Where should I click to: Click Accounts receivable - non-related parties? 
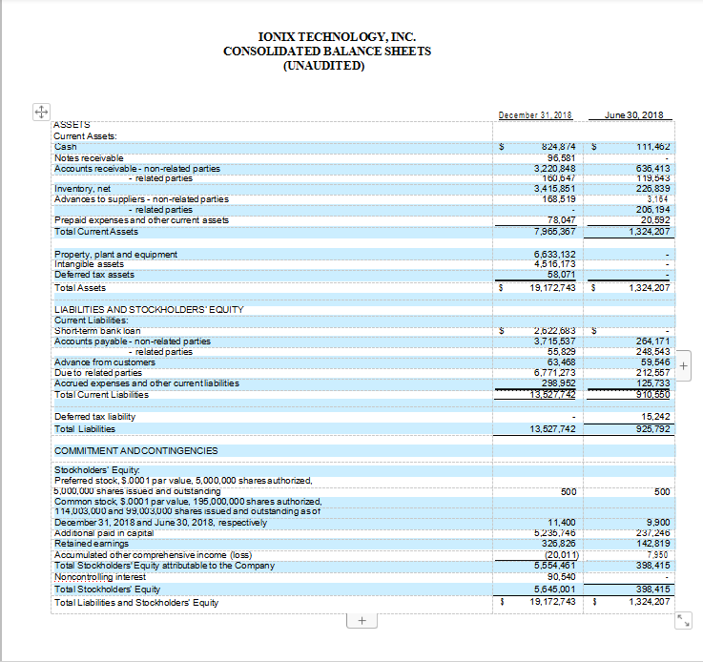pos(137,169)
